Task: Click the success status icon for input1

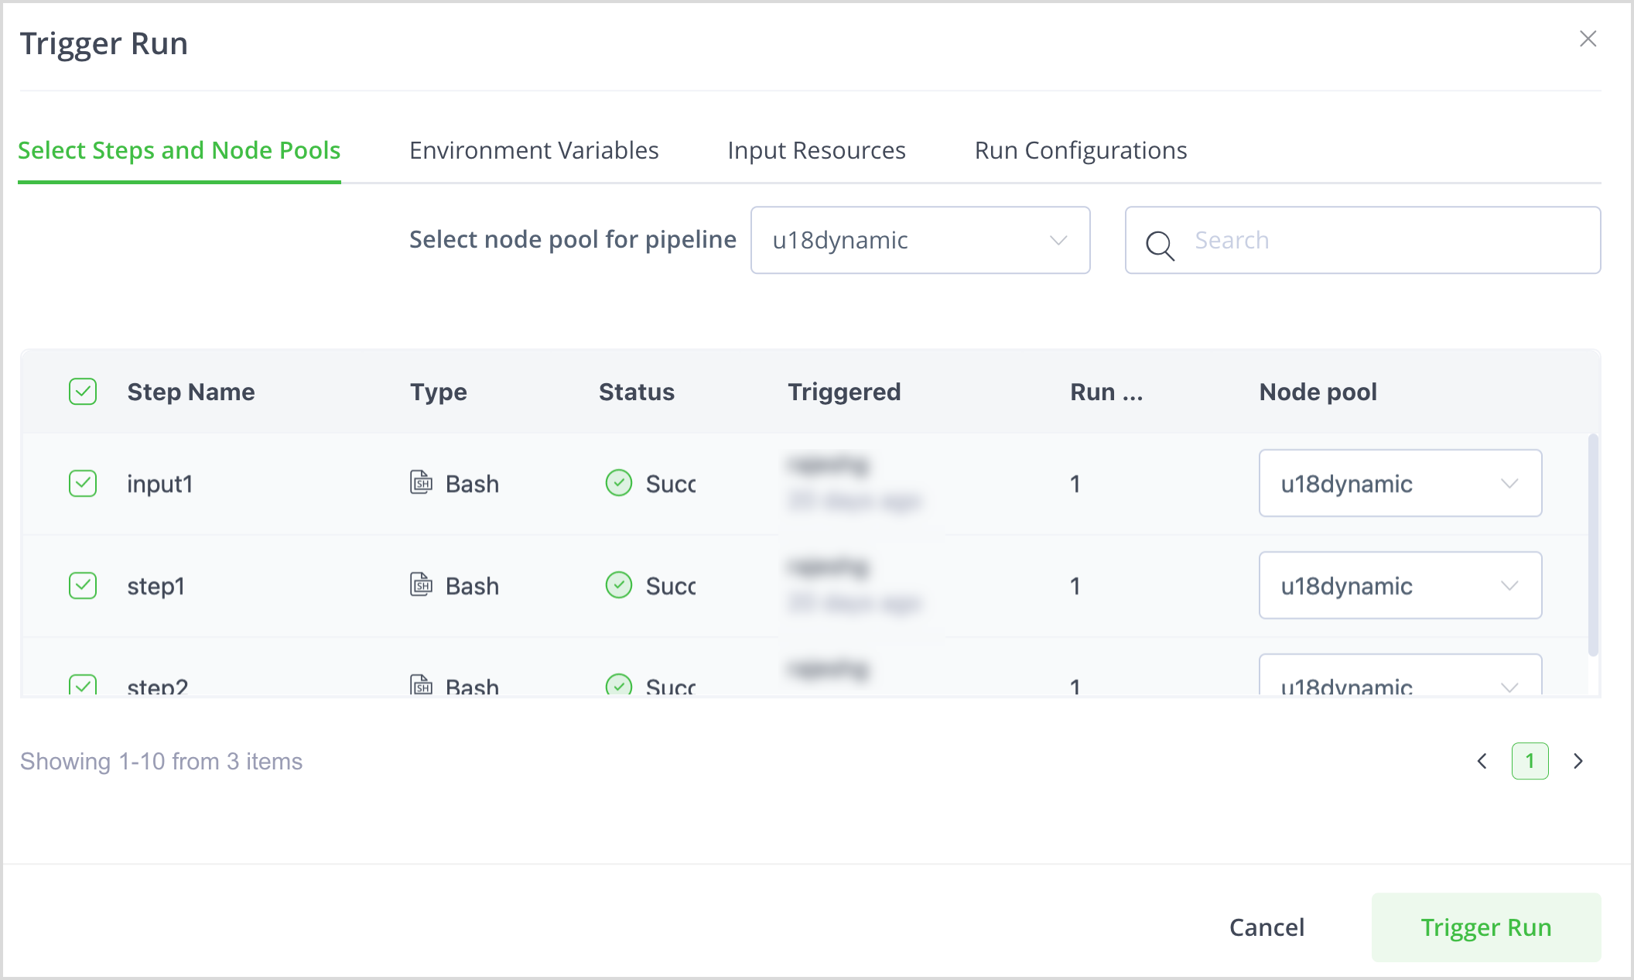Action: (x=619, y=483)
